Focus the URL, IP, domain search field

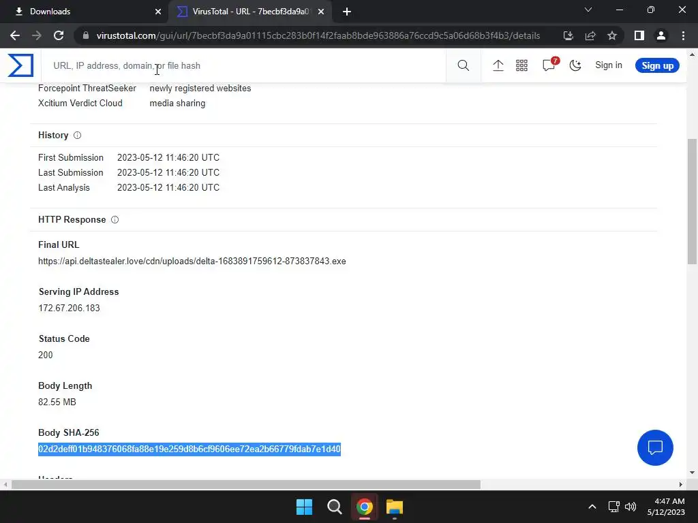click(243, 65)
